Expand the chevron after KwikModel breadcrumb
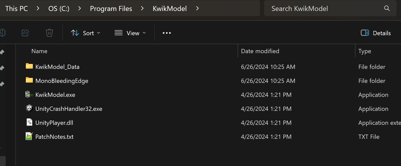 coord(197,8)
